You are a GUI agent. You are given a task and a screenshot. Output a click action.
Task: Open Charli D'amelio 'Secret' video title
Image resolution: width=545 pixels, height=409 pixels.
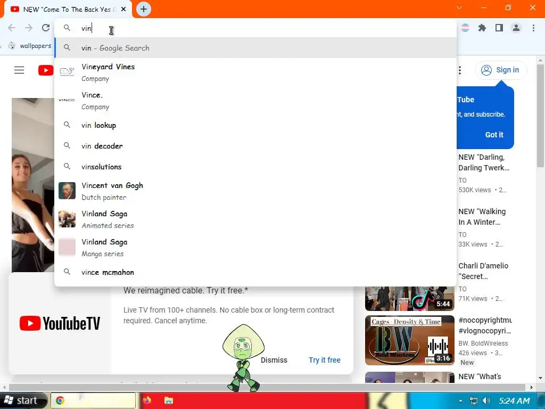point(483,271)
